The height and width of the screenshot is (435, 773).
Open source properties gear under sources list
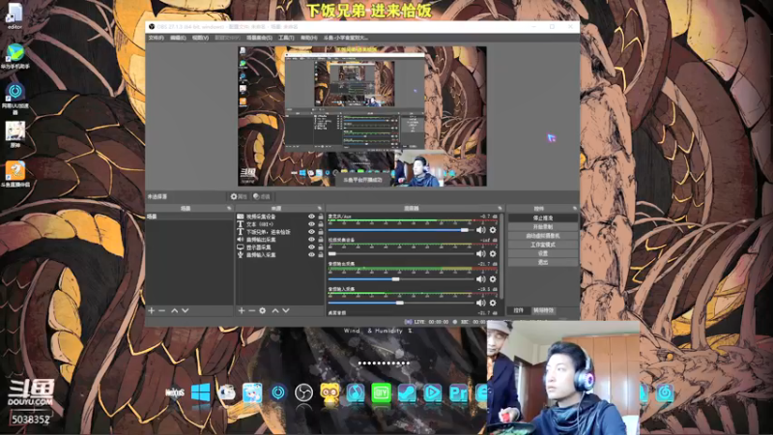pos(262,310)
